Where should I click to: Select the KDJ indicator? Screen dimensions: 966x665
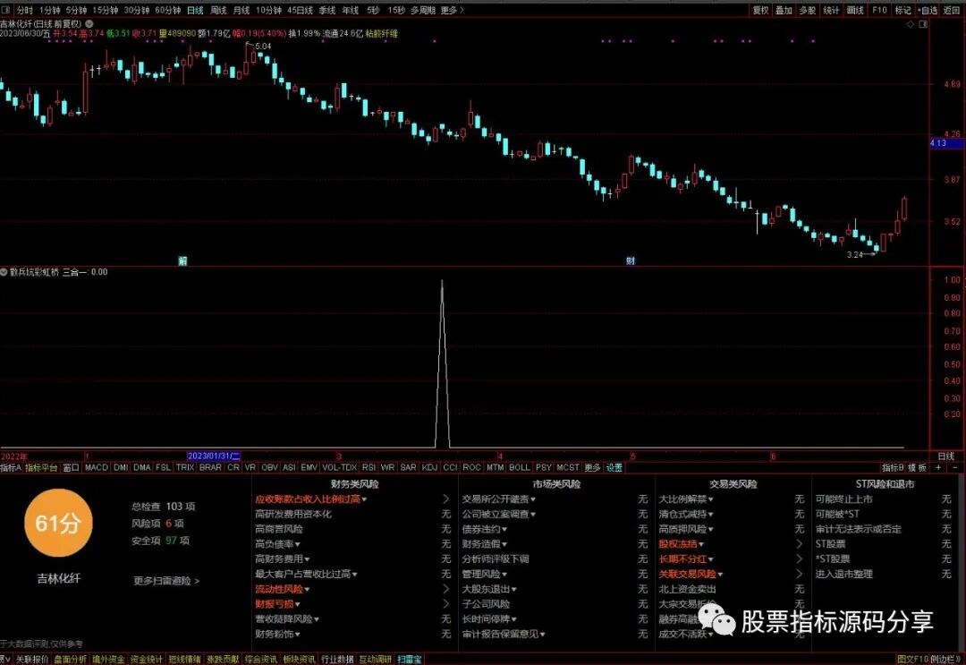point(429,468)
